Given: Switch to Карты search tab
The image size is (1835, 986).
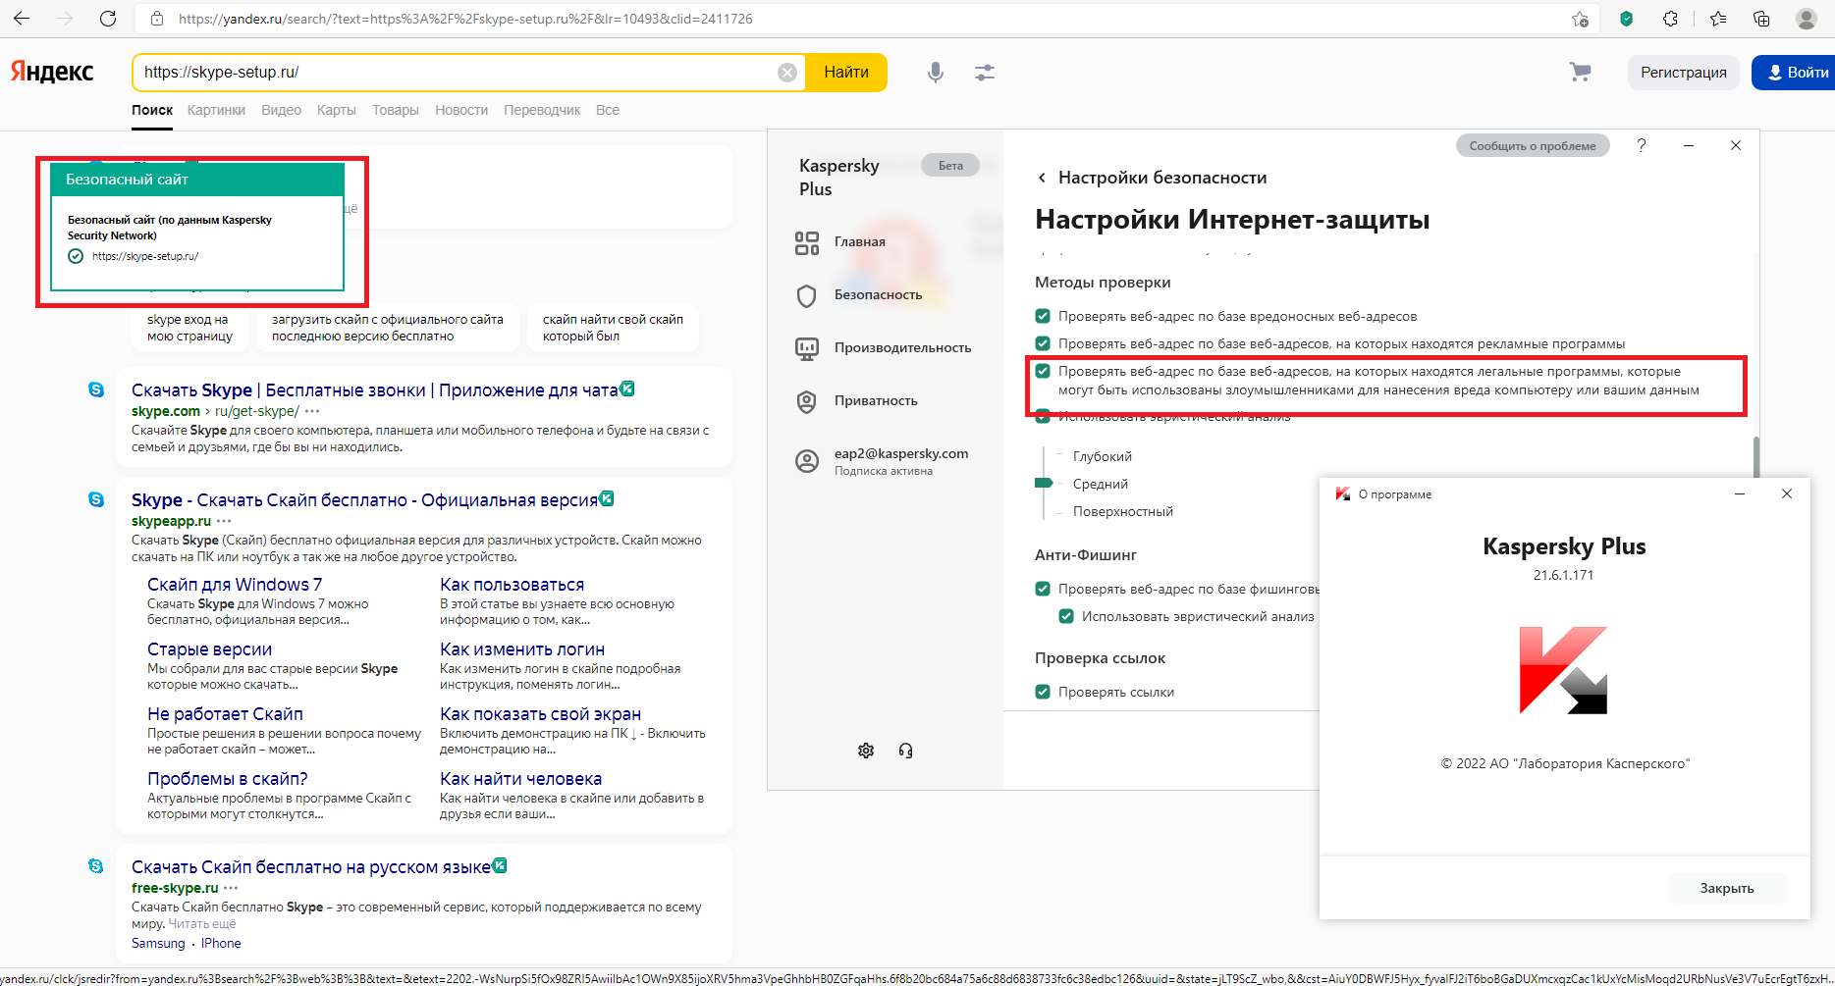Looking at the screenshot, I should tap(336, 110).
